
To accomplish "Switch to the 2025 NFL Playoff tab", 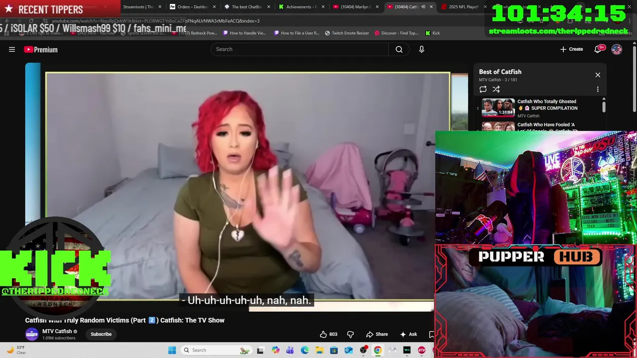I will 464,7.
